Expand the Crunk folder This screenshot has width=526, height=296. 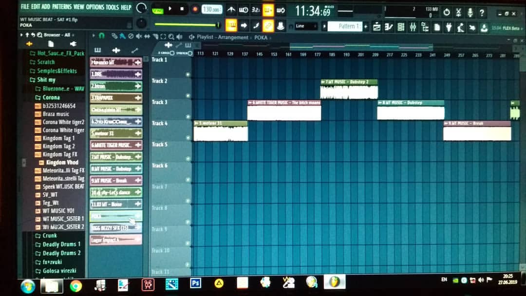pyautogui.click(x=46, y=236)
